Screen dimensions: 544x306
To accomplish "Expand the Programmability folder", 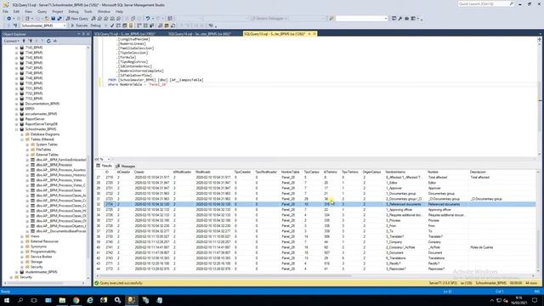I will click(x=22, y=252).
